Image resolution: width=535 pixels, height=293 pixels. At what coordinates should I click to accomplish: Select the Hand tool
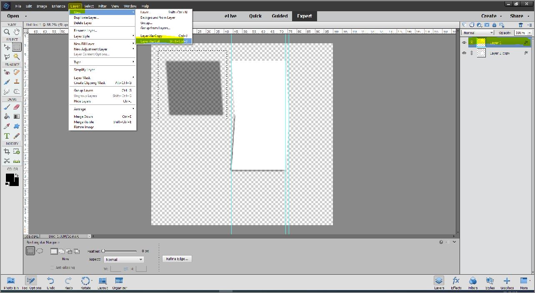pos(17,32)
